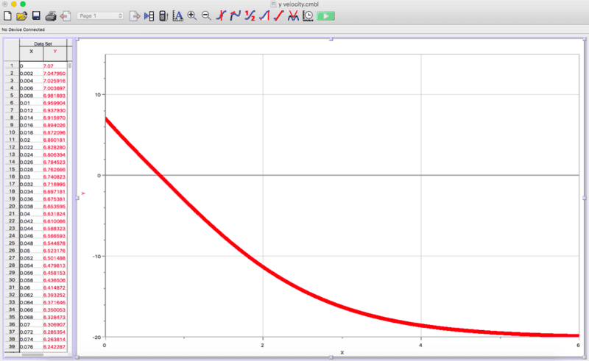
Task: Select the X column header in the data table
Action: coord(31,51)
